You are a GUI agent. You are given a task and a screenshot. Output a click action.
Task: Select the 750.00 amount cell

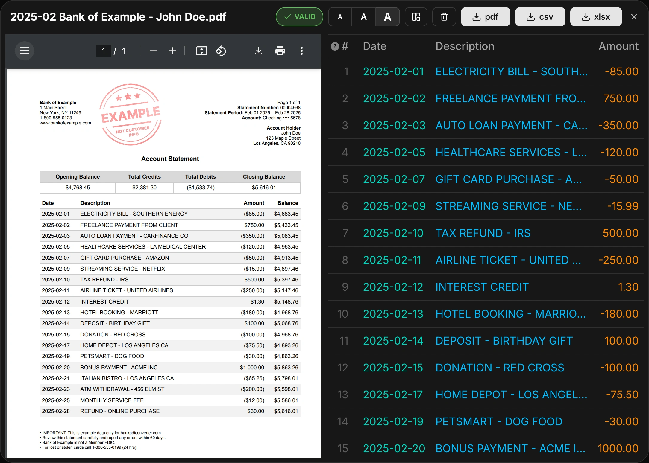[621, 99]
